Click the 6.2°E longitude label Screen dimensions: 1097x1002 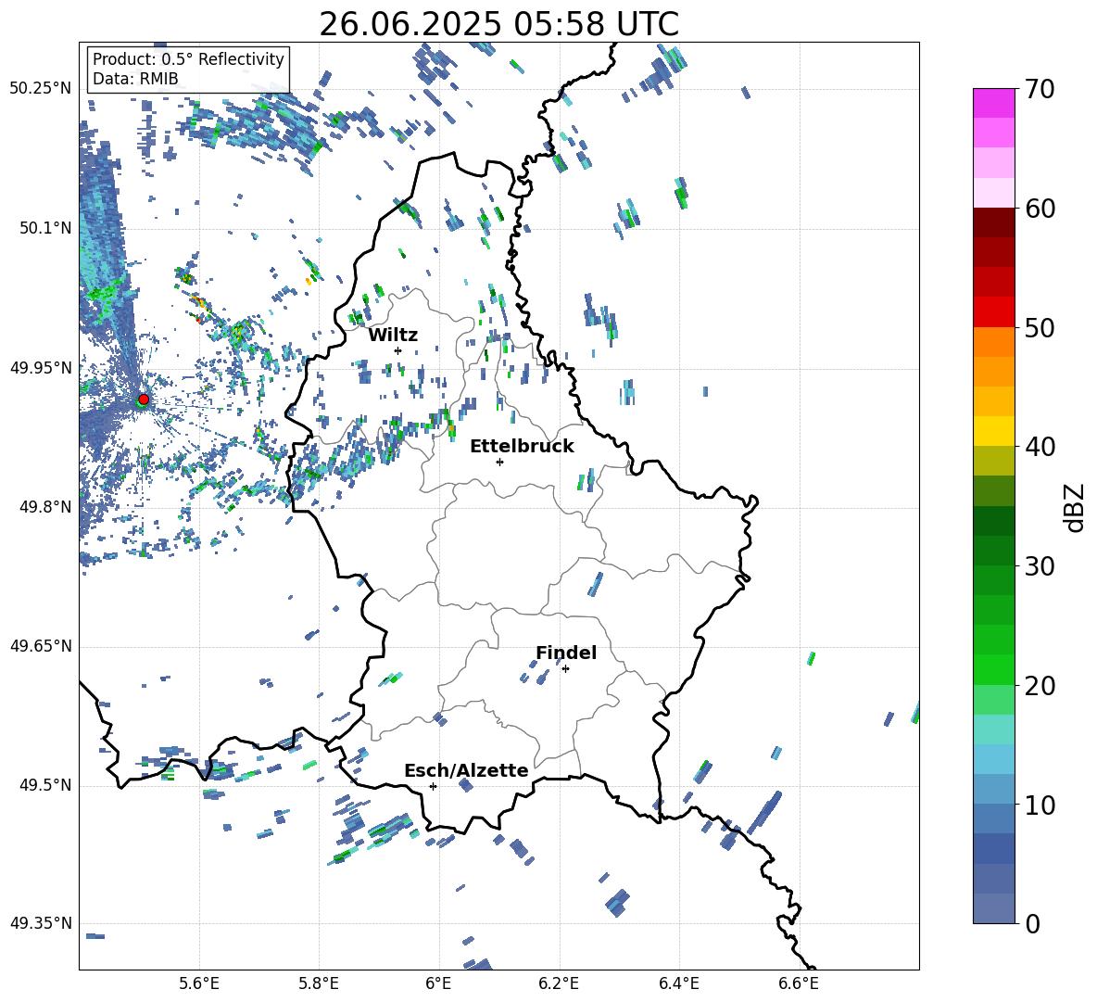(x=559, y=983)
